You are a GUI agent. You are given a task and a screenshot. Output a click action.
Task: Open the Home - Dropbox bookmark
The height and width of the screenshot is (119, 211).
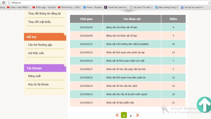[93, 7]
